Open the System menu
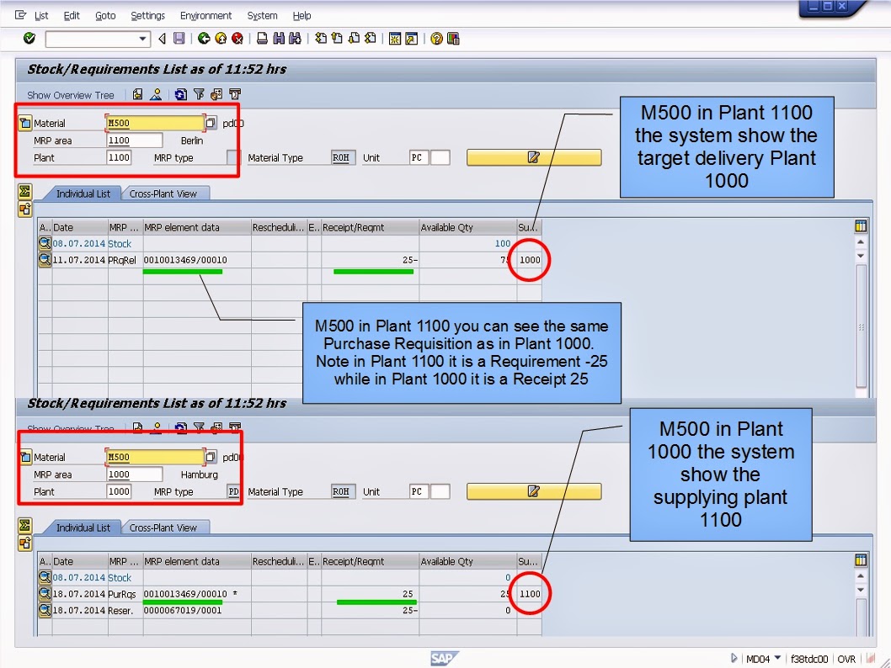The image size is (891, 668). 262,15
